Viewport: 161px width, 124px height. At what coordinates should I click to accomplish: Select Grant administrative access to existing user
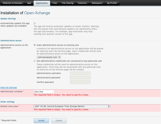(35, 45)
